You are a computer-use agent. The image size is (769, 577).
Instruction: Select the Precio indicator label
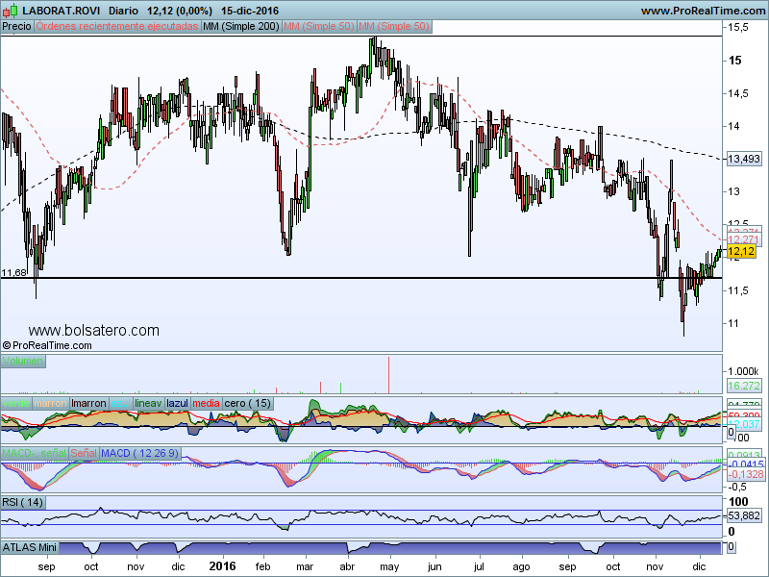point(16,27)
